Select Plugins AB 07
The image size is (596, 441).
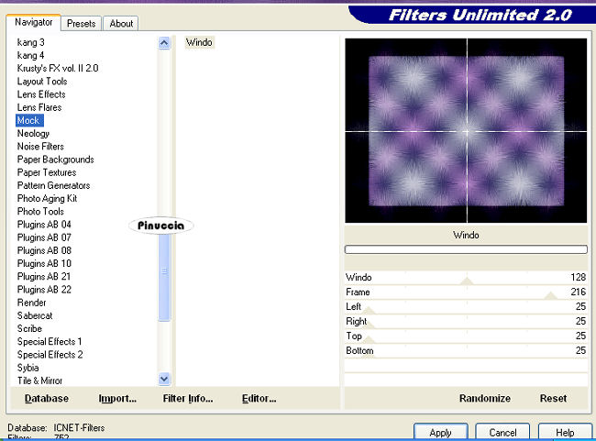[x=44, y=237]
